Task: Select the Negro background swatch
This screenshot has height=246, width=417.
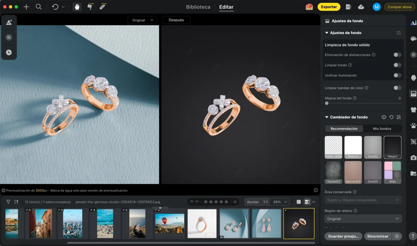Action: tap(393, 147)
